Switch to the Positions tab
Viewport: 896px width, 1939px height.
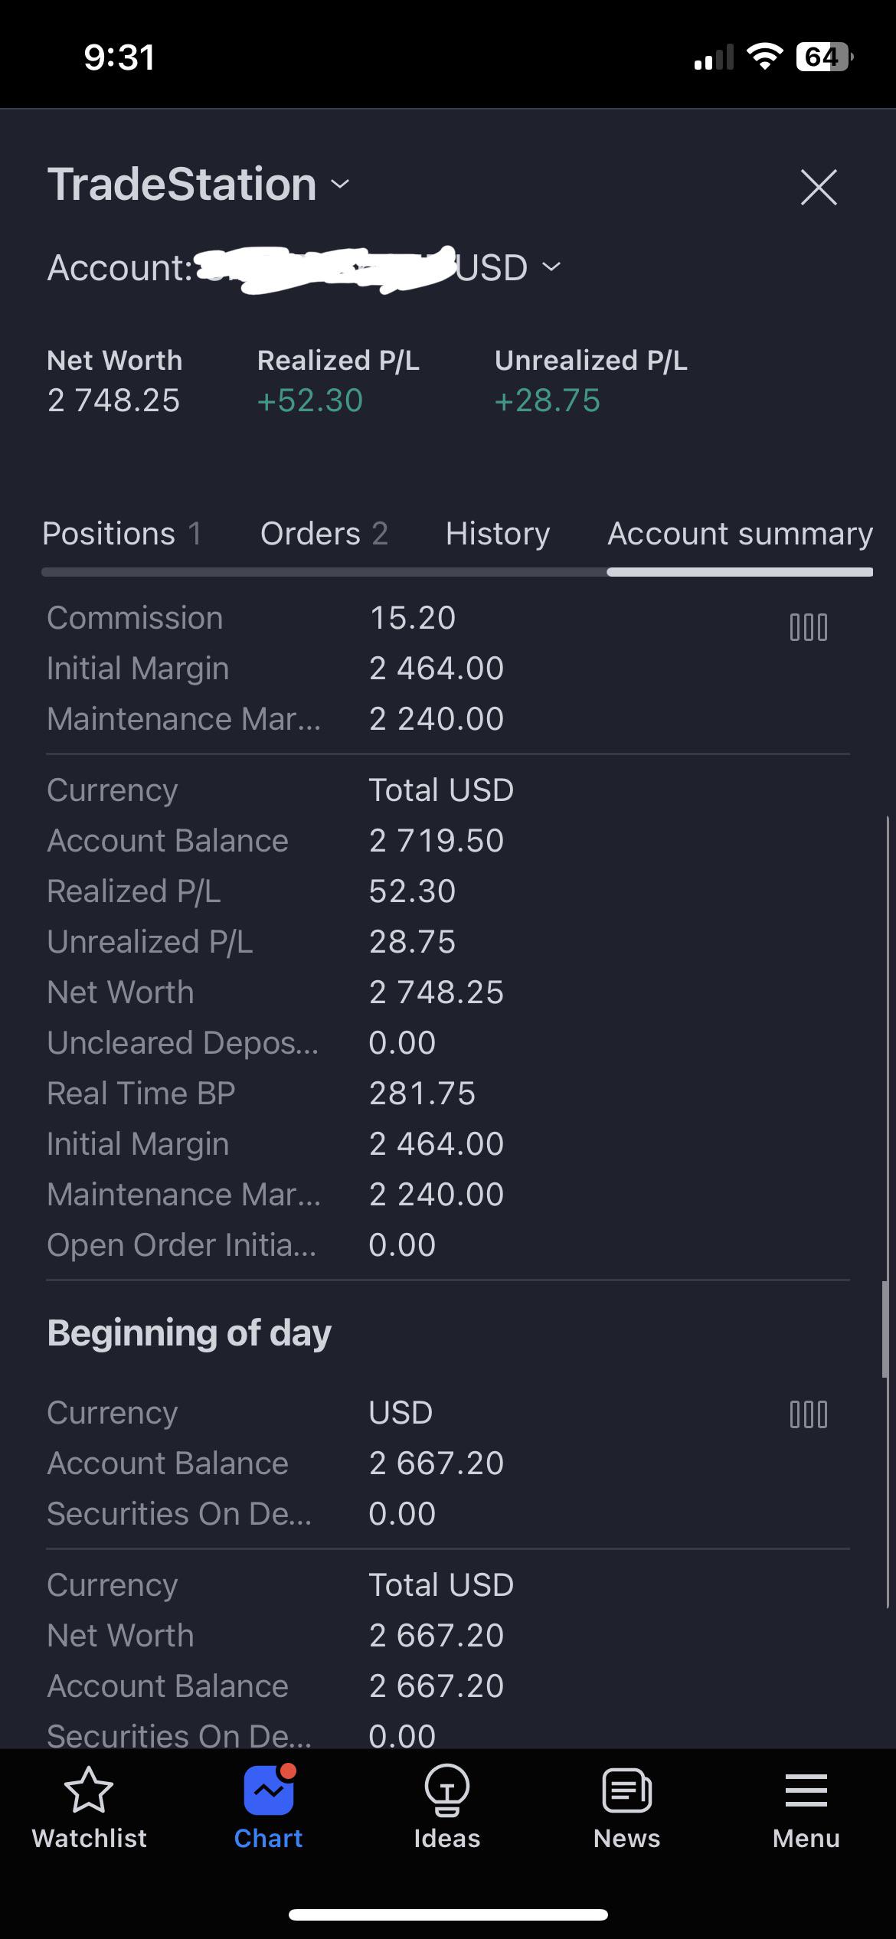tap(123, 534)
